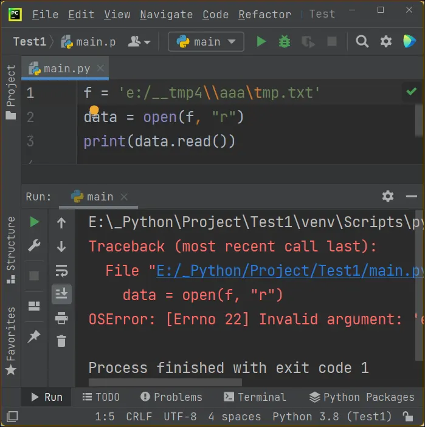Viewport: 425px width, 427px height.
Task: Click the Restore Layout icon in the Run panel
Action: (34, 306)
